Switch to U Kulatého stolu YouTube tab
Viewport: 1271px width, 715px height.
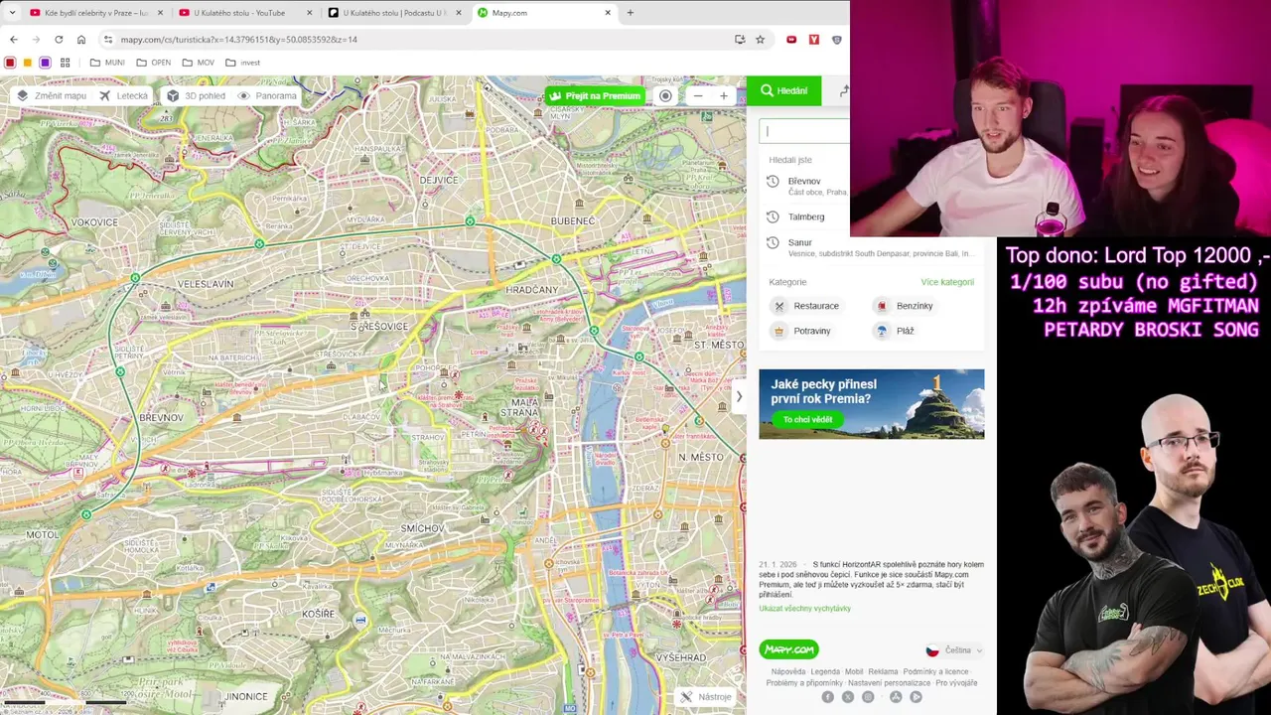pos(244,13)
